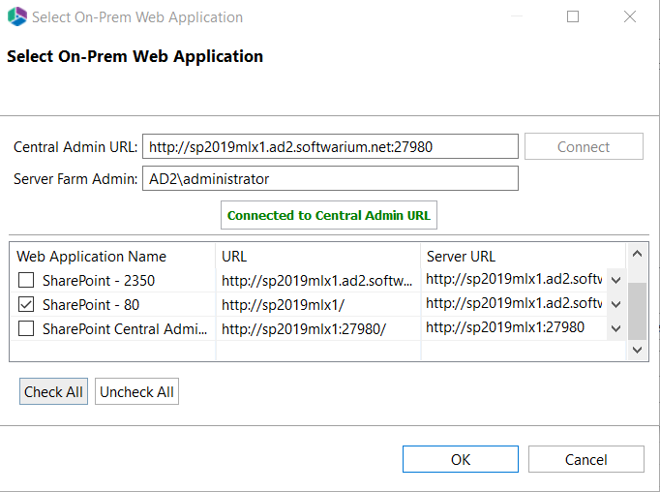Open Server URL dropdown for SharePoint - 80
The width and height of the screenshot is (660, 492).
point(615,304)
